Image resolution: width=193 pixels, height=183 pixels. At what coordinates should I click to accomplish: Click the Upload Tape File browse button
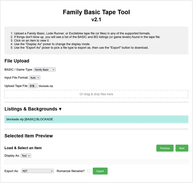click(33, 86)
